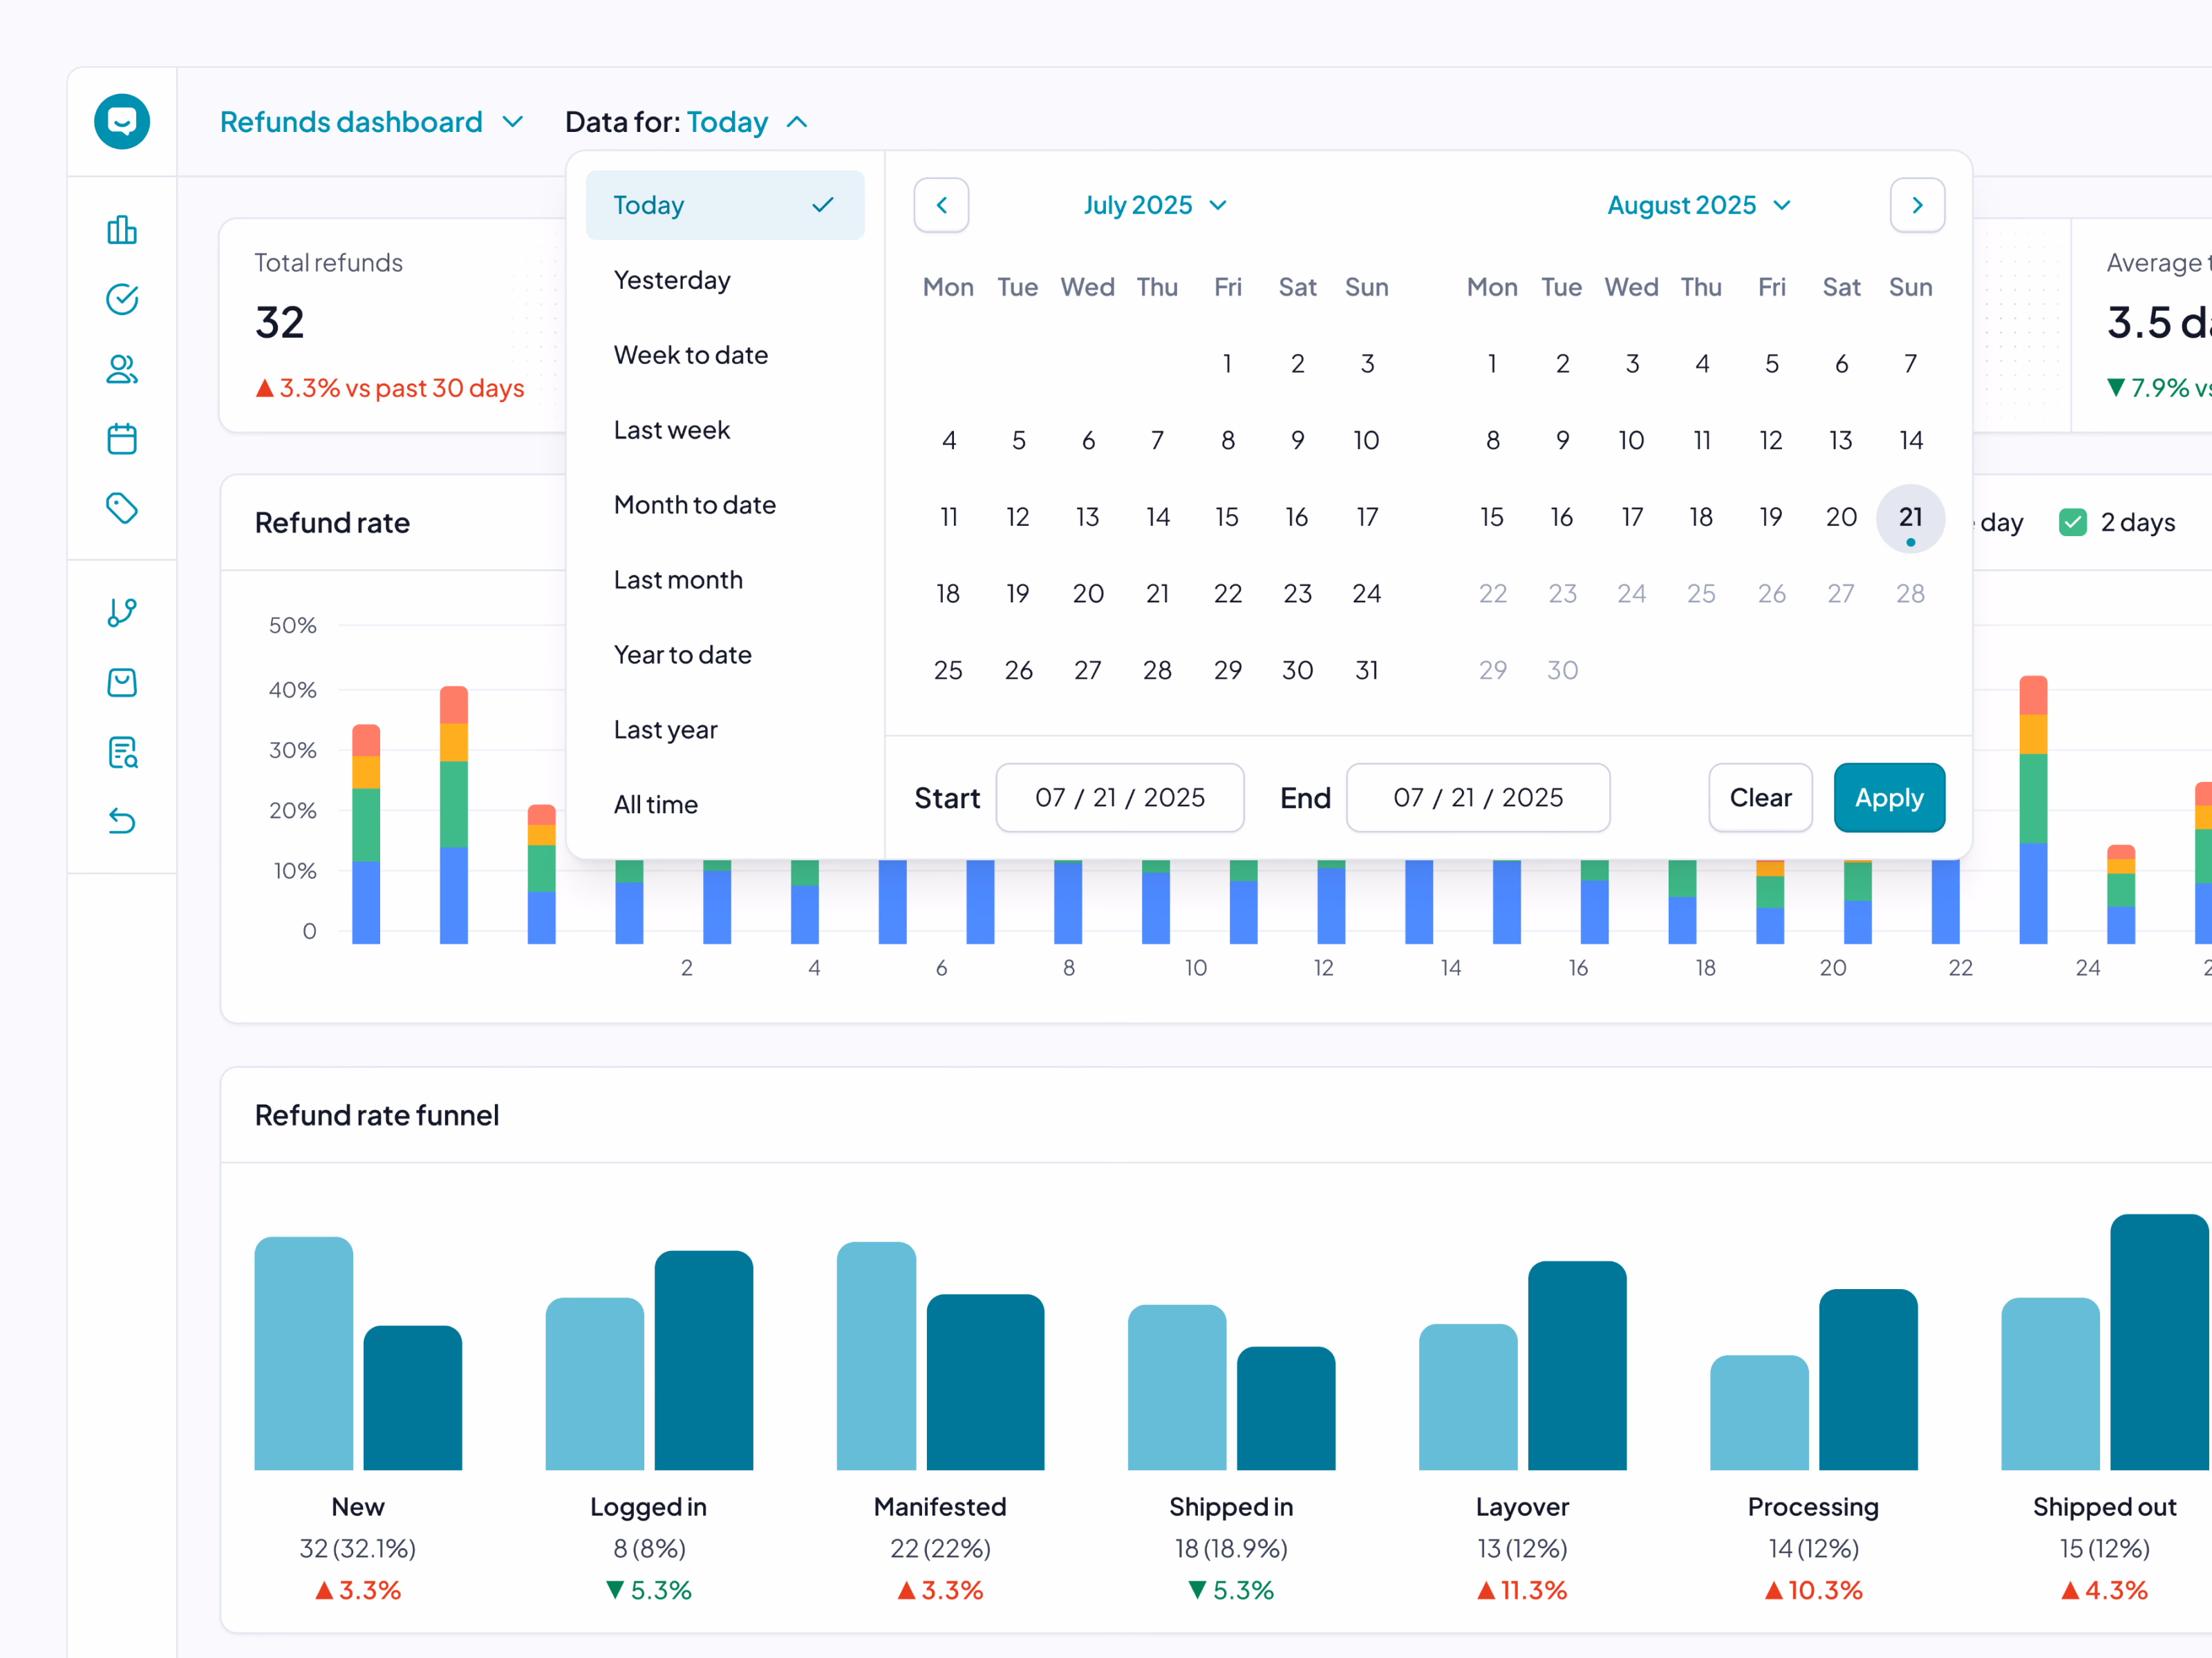Choose Last week range
Viewport: 2212px width, 1658px height.
tap(725, 430)
